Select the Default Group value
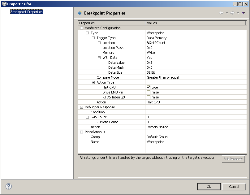This screenshot has width=250, height=195. (157, 137)
